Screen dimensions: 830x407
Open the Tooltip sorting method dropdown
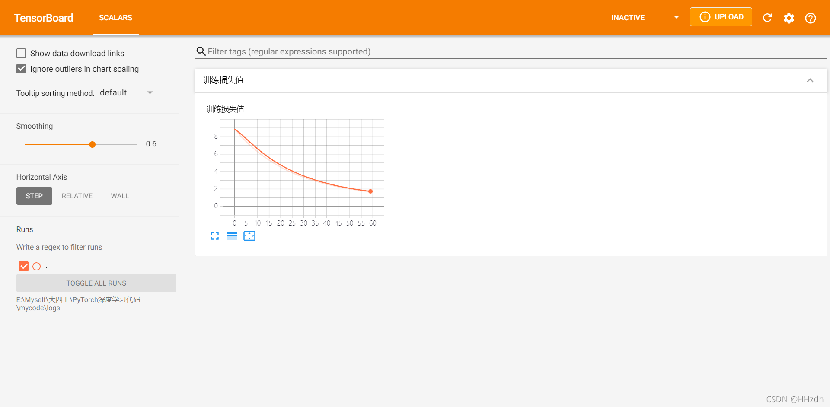point(128,92)
